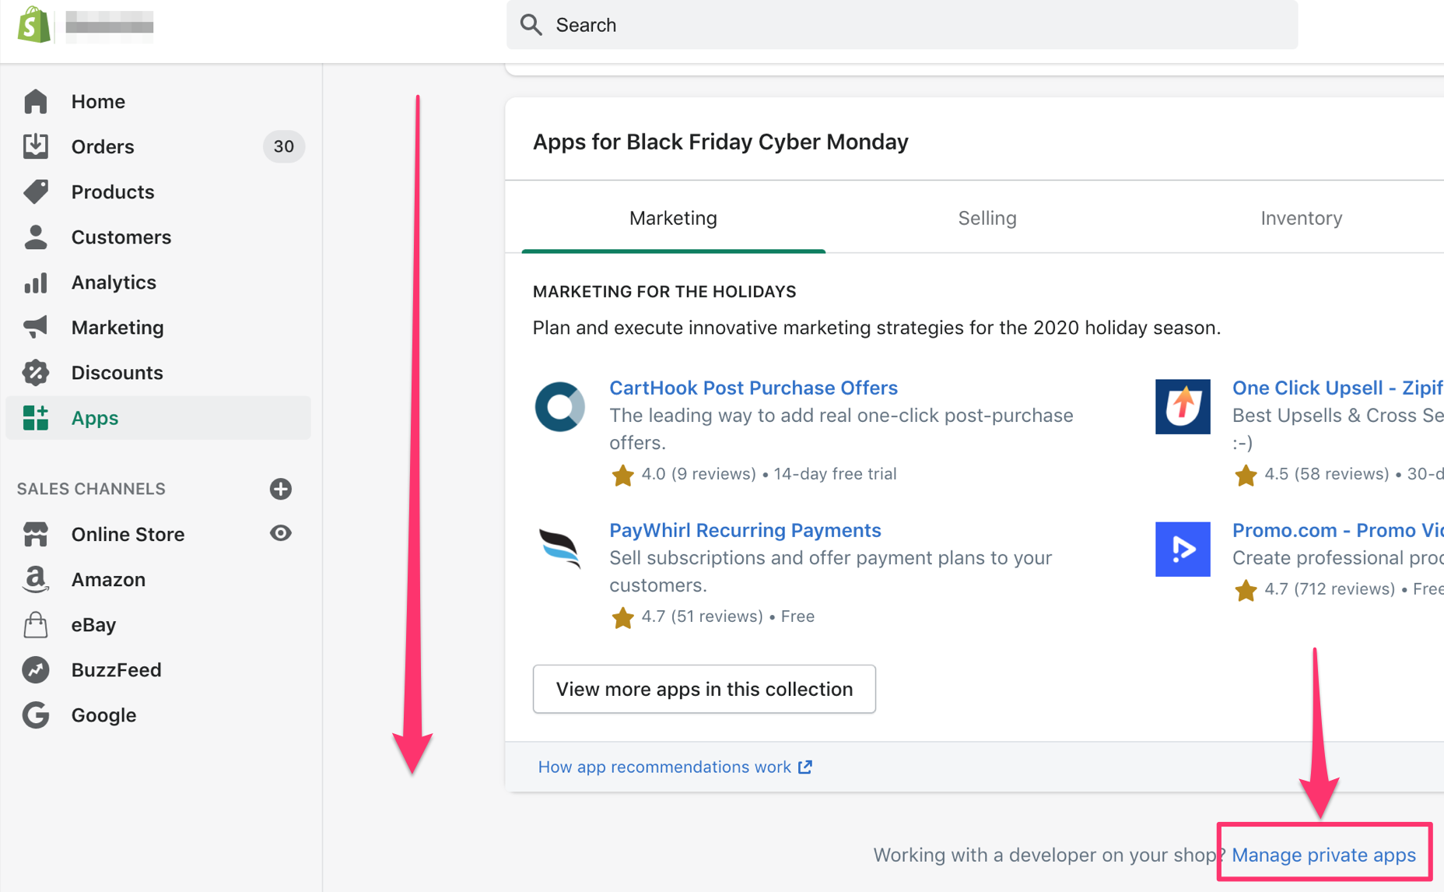The width and height of the screenshot is (1444, 892).
Task: Open Orders from the sidebar icon
Action: (x=36, y=146)
